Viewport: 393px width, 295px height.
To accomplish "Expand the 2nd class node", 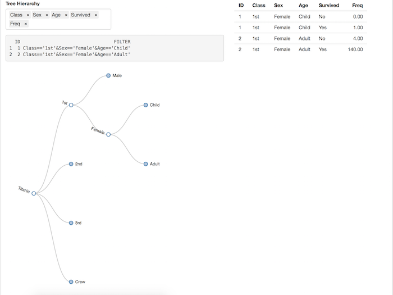I will point(71,164).
